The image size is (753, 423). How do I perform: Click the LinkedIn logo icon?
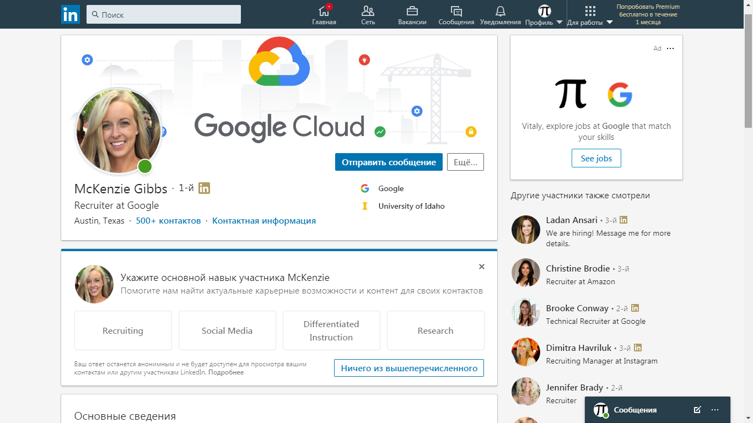coord(71,14)
